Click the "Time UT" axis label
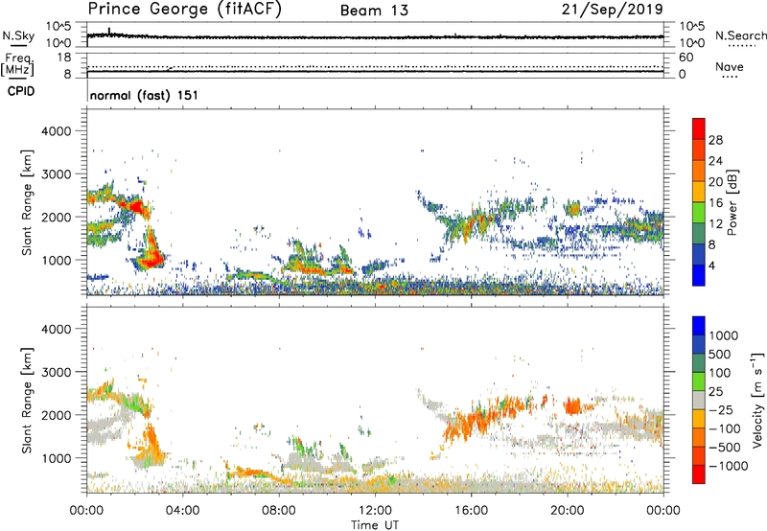Viewport: 767px width, 531px height. pyautogui.click(x=375, y=525)
